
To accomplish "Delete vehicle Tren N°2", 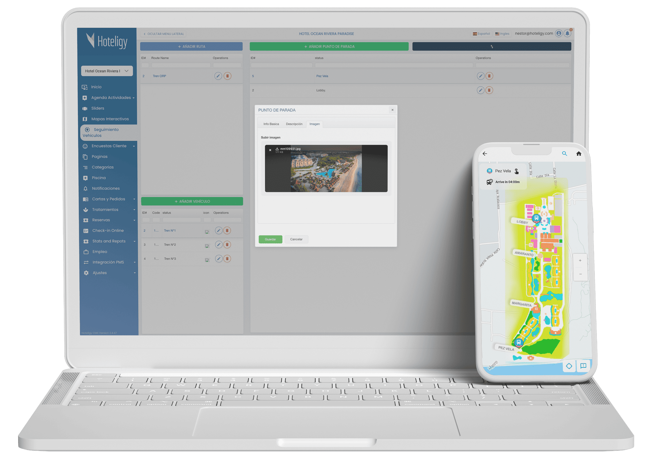I will coord(227,244).
